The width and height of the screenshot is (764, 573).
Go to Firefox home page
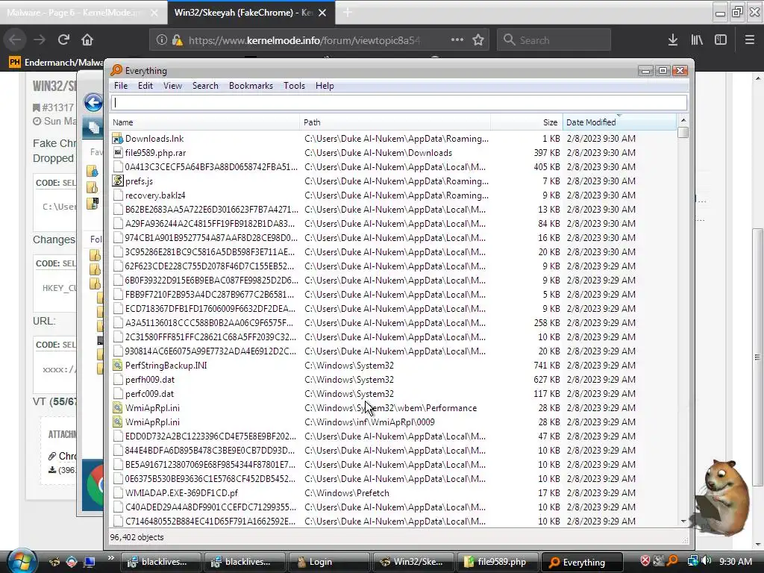[x=87, y=40]
